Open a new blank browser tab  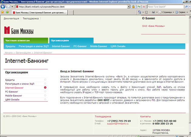click(x=71, y=12)
